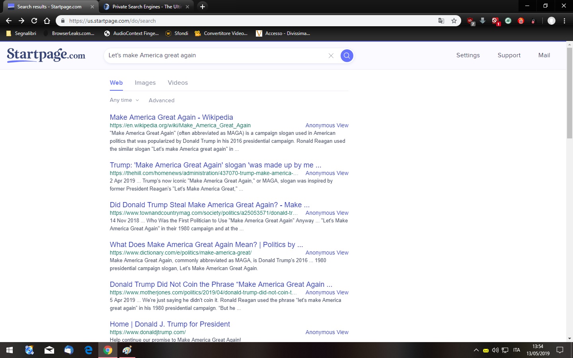
Task: Open the Segnalibri bookmarks folder
Action: [x=21, y=33]
